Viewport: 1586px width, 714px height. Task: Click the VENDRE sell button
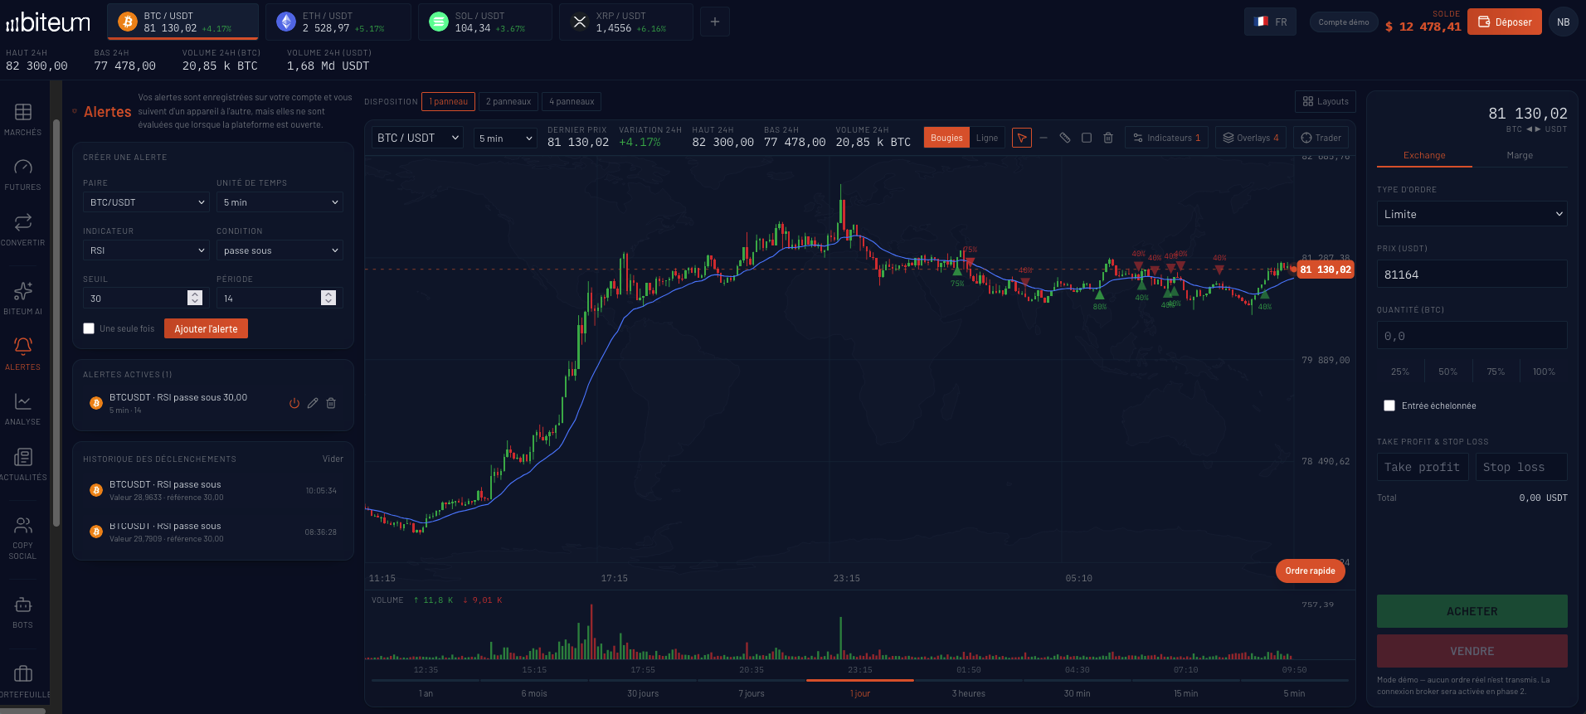click(1472, 651)
